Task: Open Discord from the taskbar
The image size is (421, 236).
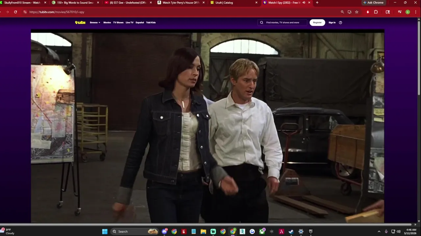Action: point(164,231)
